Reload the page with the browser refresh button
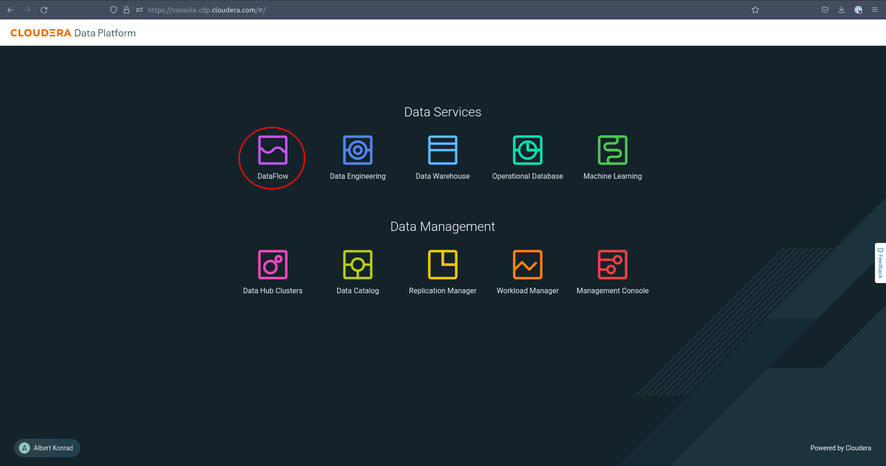The height and width of the screenshot is (466, 886). click(x=44, y=10)
